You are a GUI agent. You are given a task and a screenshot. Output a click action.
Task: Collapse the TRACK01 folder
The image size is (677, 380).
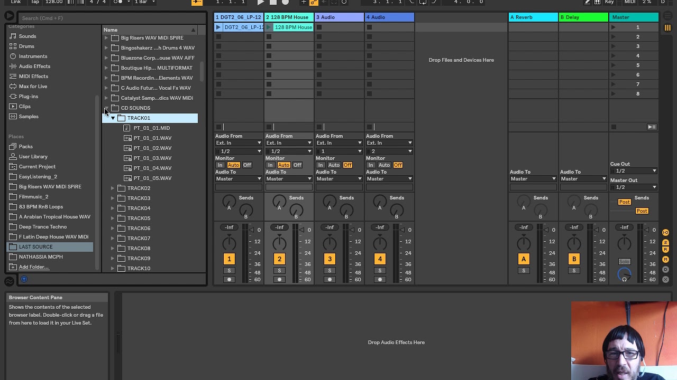pyautogui.click(x=113, y=118)
